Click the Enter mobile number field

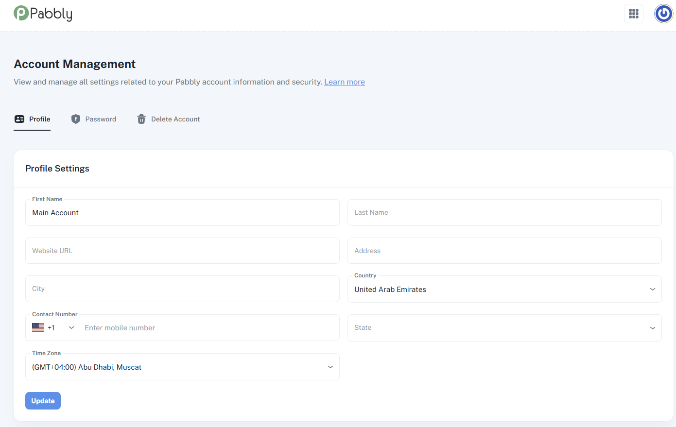point(209,328)
